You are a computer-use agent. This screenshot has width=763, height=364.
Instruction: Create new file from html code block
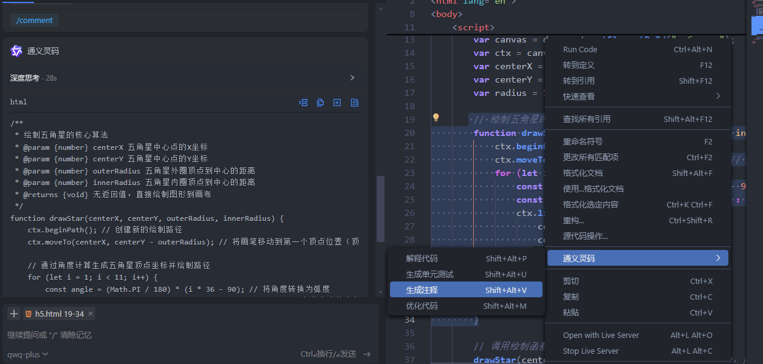337,103
